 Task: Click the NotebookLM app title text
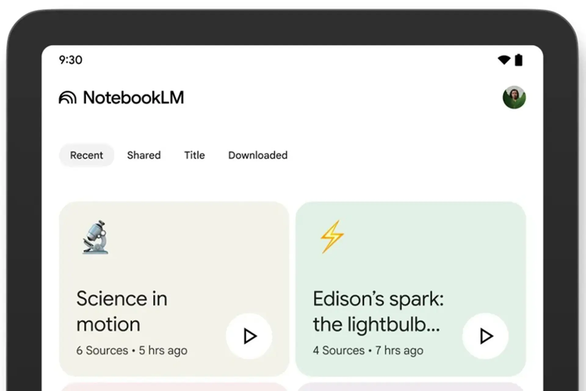click(x=133, y=98)
